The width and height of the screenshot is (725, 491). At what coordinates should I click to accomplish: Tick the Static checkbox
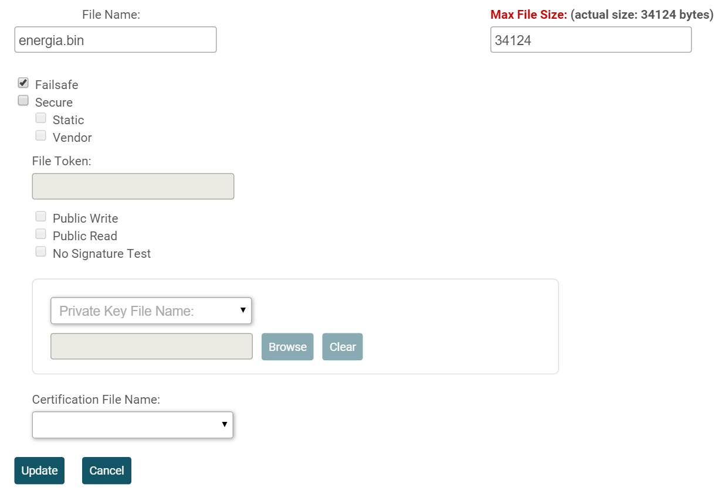pyautogui.click(x=40, y=118)
